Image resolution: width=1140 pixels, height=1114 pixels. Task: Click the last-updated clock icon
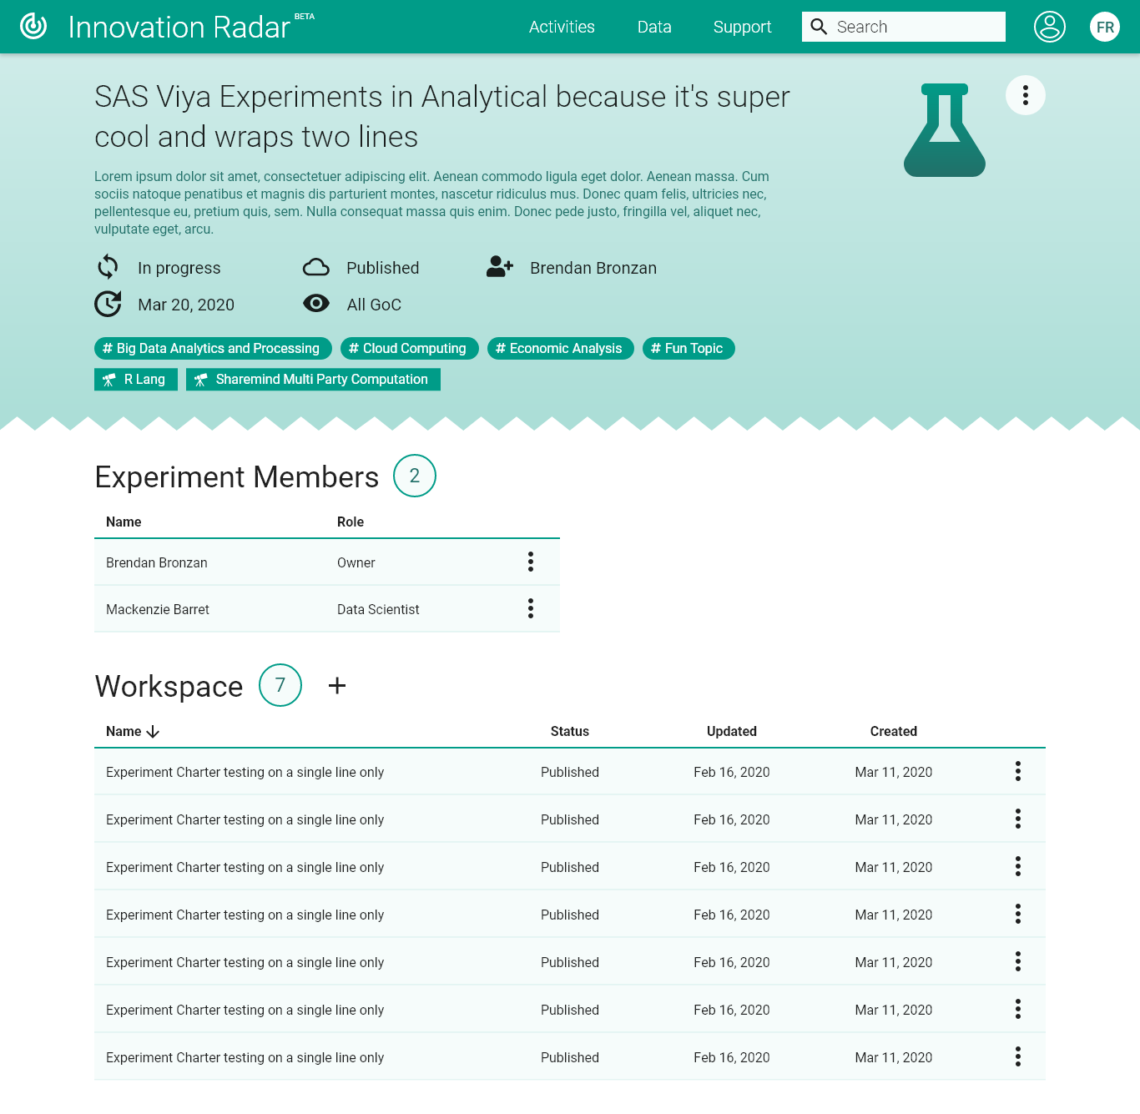tap(108, 304)
